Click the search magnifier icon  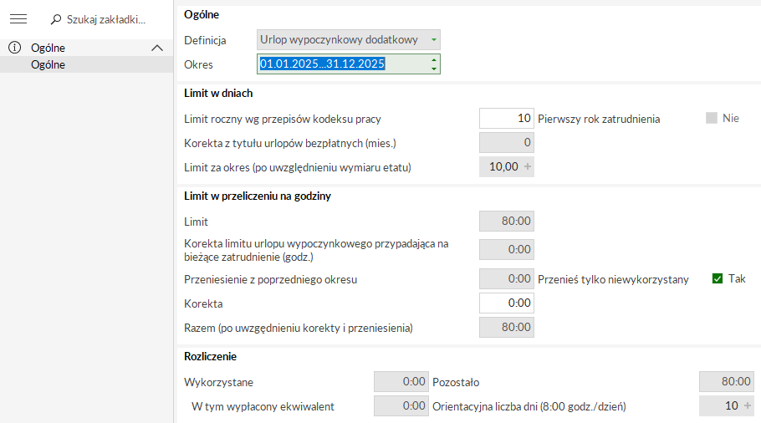(56, 18)
